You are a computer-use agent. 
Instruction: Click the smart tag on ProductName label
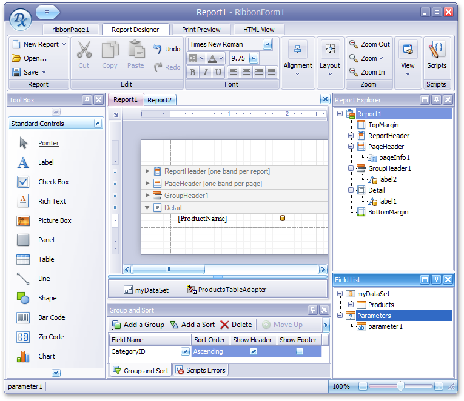[282, 218]
